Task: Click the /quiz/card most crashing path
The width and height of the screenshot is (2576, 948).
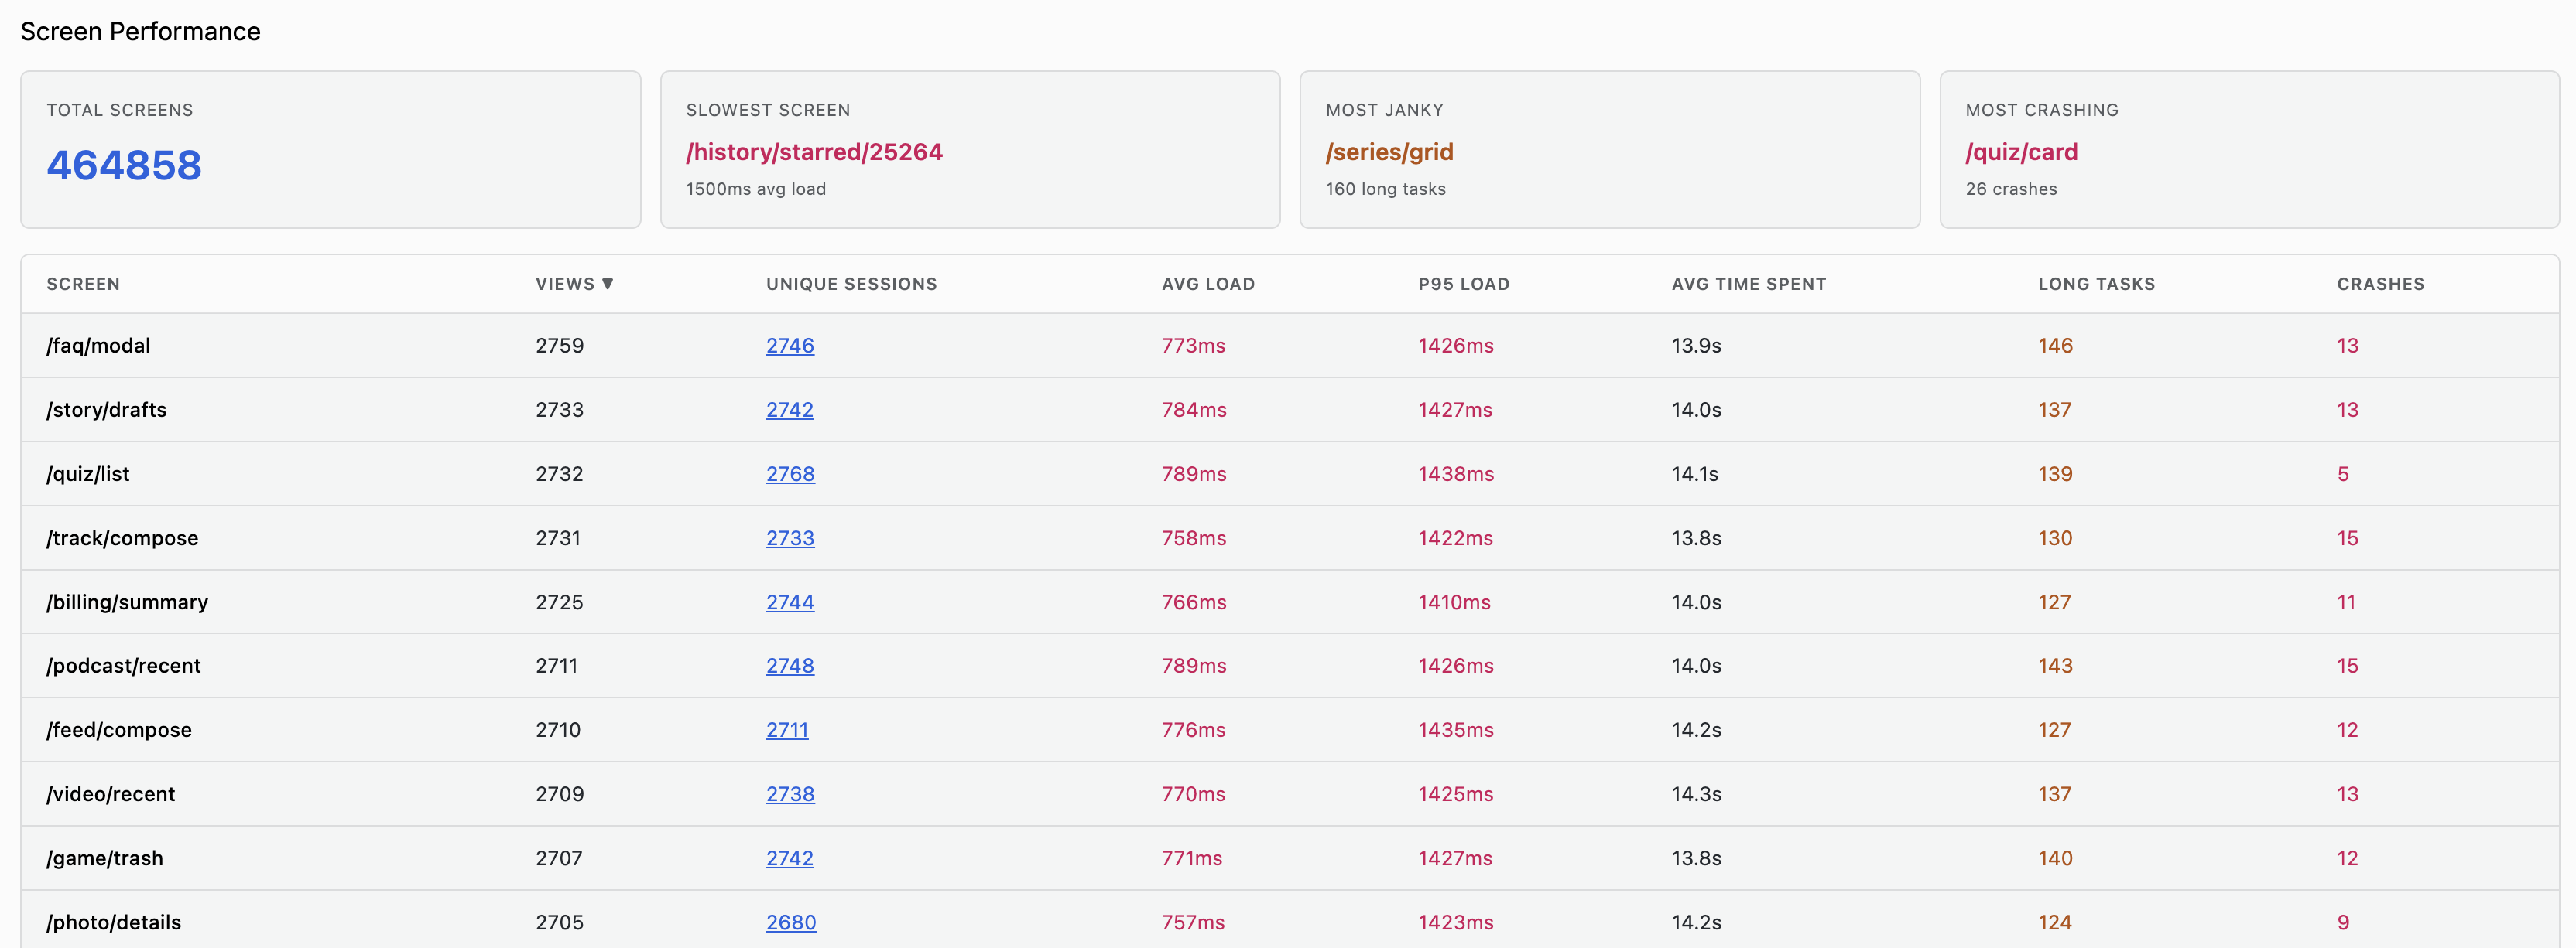Action: 2021,152
